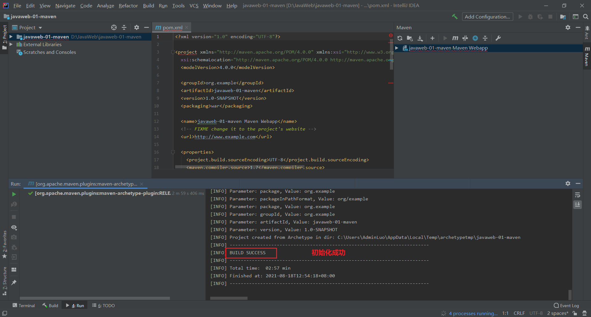Screen dimensions: 591x317
Task: Select Scratches and Consoles in tree
Action: coord(50,52)
